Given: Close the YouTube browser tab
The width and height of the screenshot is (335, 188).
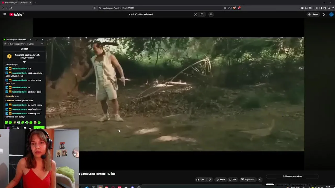Looking at the screenshot, I should click(x=30, y=3).
